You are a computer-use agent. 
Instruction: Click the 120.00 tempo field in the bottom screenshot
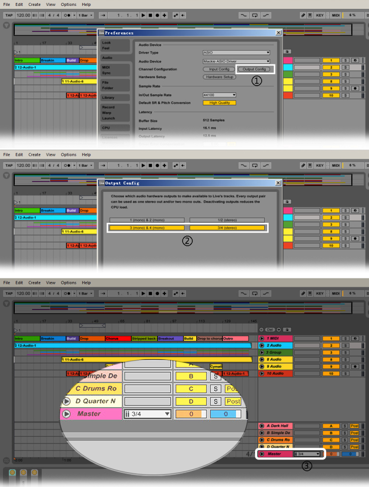click(x=23, y=294)
